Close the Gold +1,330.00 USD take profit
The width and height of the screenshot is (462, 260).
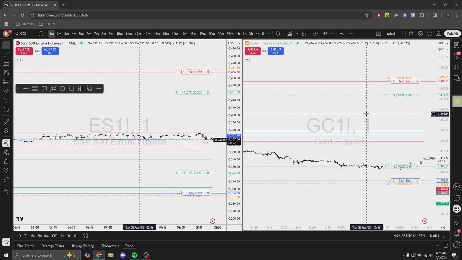point(417,95)
